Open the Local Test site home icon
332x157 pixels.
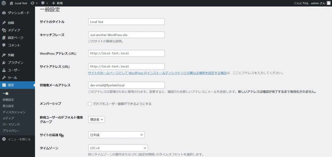[x=11, y=3]
